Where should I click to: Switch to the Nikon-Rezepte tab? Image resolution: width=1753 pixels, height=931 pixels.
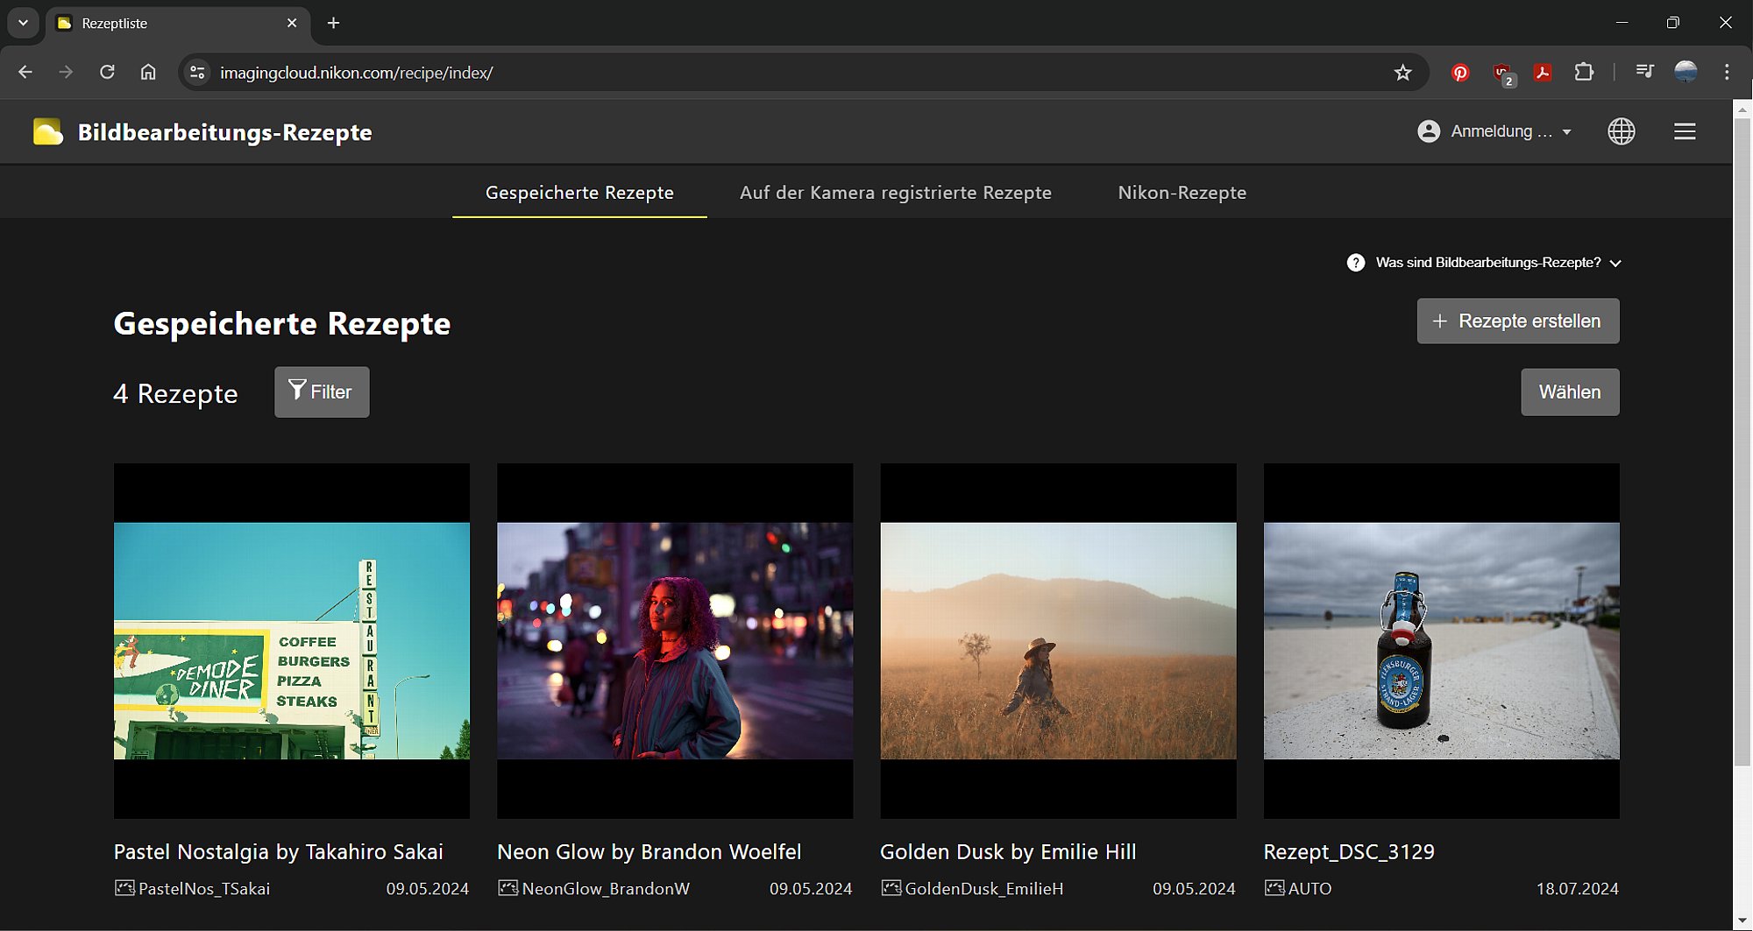pyautogui.click(x=1182, y=193)
